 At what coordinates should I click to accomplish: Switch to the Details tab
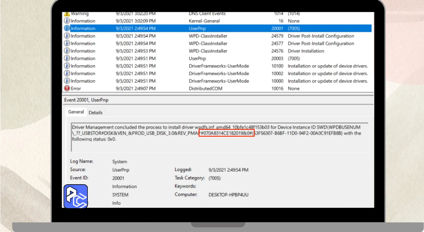point(95,113)
